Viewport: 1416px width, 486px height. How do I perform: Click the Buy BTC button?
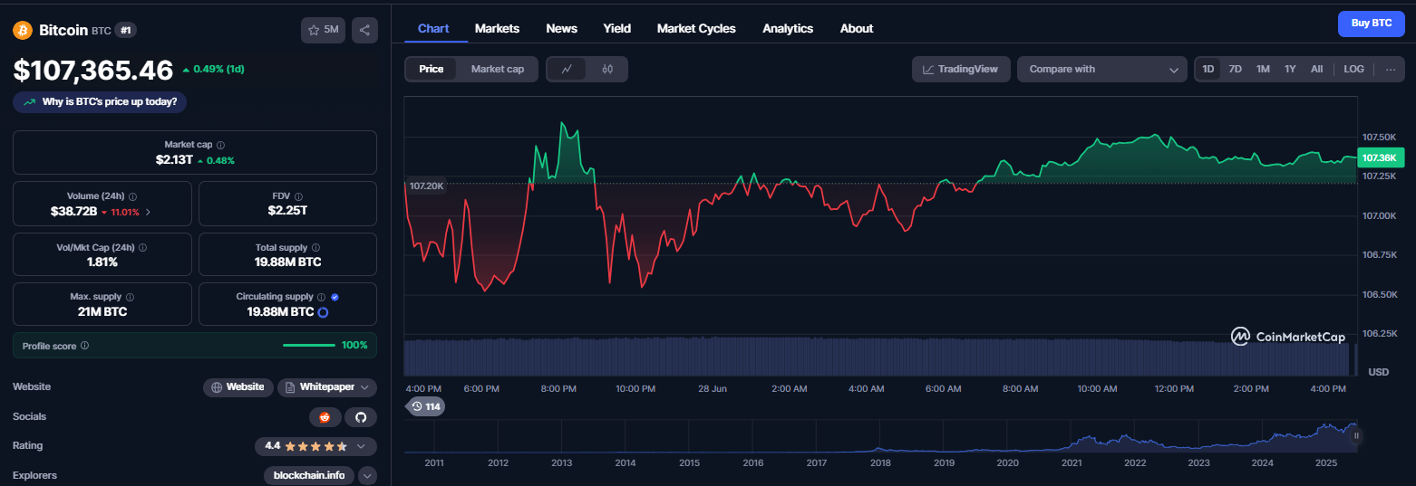click(x=1372, y=23)
